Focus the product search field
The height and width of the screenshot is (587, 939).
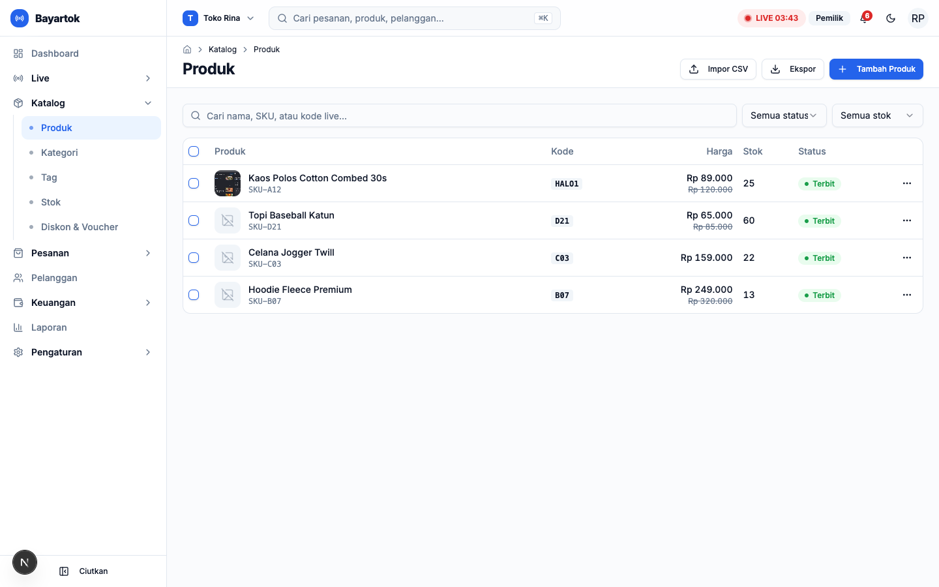tap(460, 115)
